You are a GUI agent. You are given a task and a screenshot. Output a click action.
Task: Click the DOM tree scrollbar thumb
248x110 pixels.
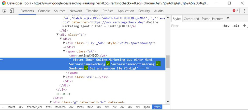point(167,62)
